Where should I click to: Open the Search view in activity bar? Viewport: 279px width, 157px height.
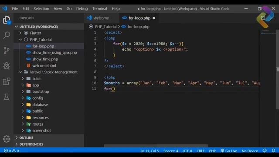(x=7, y=35)
